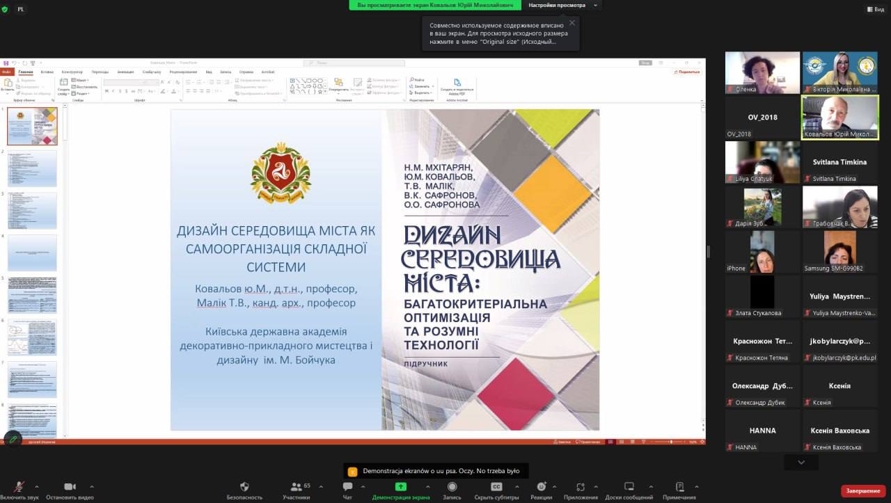
Task: Select Ковальов Юрій participant video tile
Action: pos(840,116)
